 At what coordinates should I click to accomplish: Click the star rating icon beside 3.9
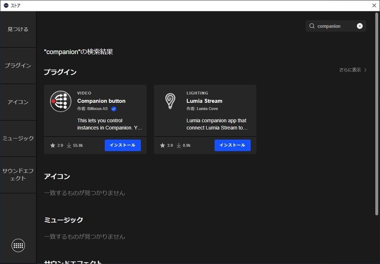click(x=162, y=146)
